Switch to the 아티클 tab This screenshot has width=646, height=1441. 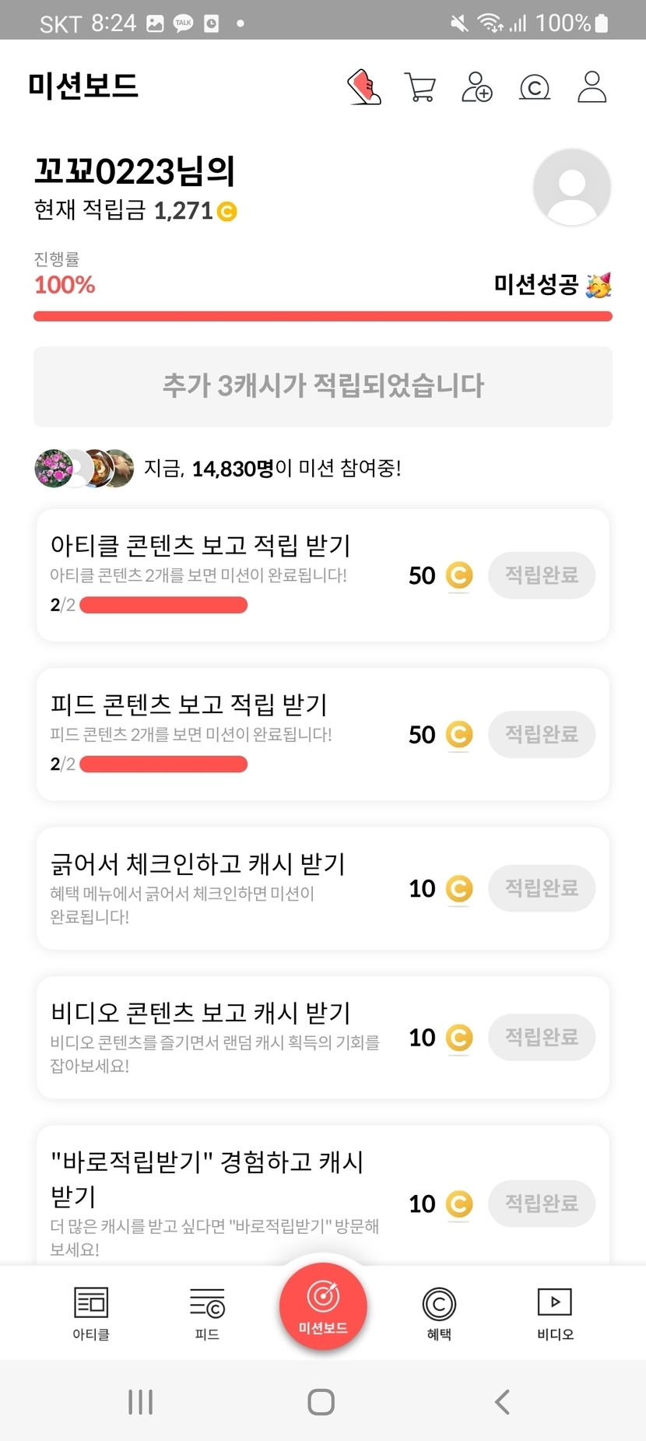click(x=91, y=1313)
